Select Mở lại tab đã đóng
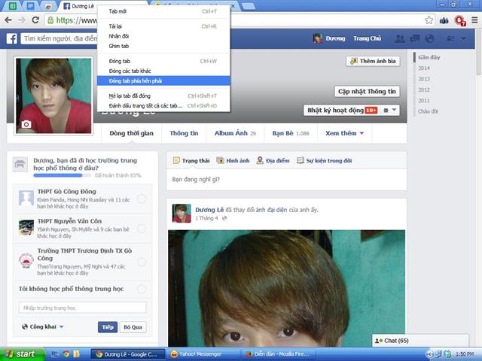Screen dimensions: 482x361 pyautogui.click(x=163, y=96)
